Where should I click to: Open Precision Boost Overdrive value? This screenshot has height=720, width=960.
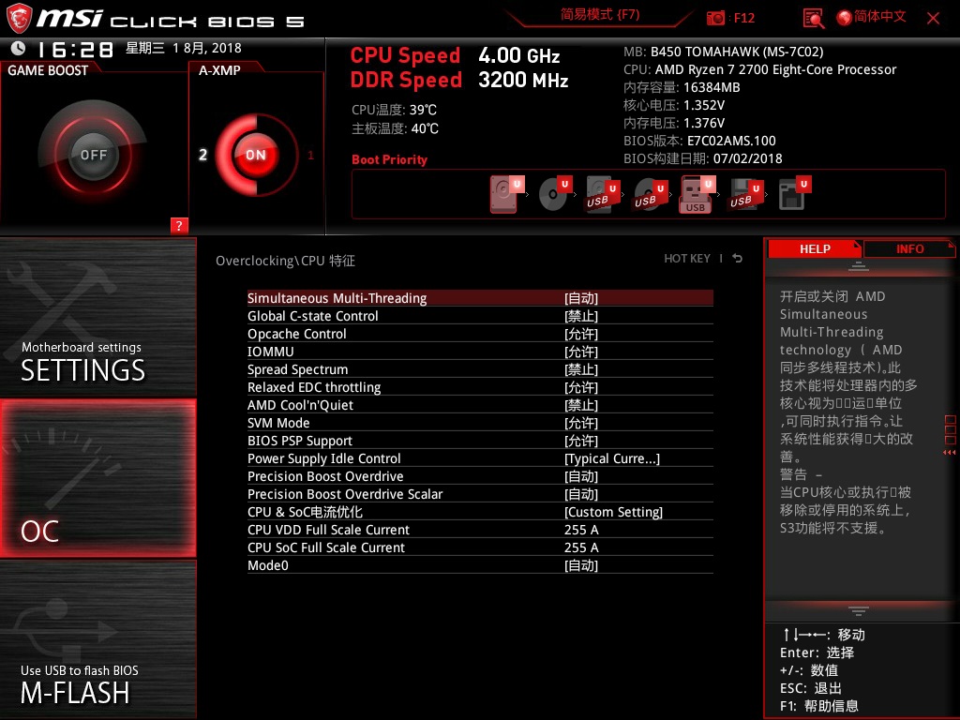tap(581, 476)
